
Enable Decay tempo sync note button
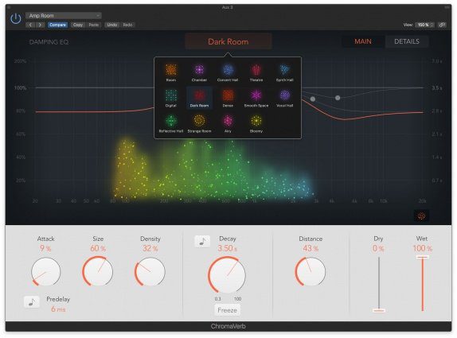pos(202,241)
